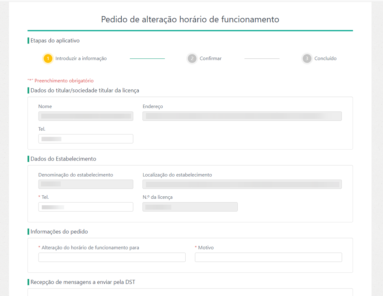Focus the license holder's Tel. input
This screenshot has width=383, height=296.
point(86,139)
